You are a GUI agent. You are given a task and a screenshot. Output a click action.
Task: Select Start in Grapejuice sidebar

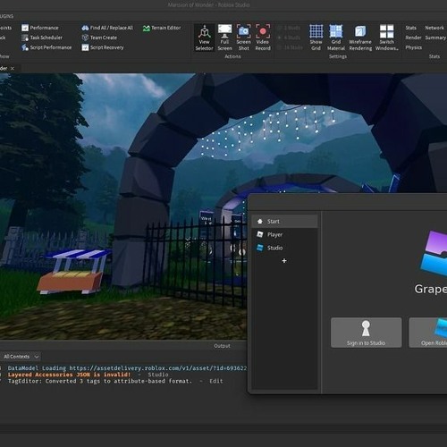pos(284,222)
